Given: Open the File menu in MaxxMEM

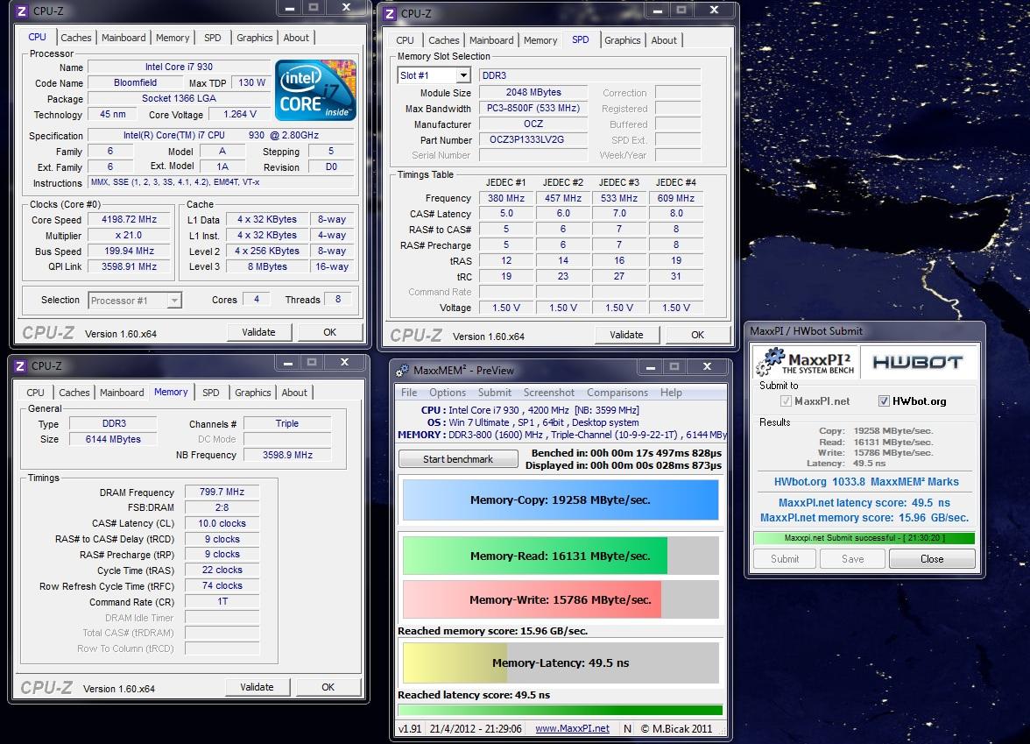Looking at the screenshot, I should point(408,393).
